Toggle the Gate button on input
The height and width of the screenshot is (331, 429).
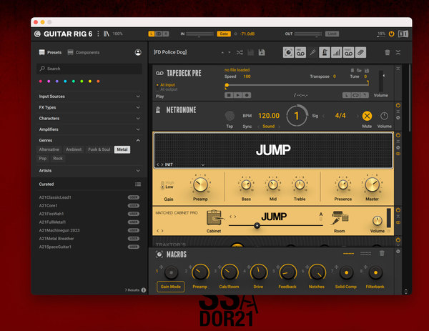(x=224, y=34)
